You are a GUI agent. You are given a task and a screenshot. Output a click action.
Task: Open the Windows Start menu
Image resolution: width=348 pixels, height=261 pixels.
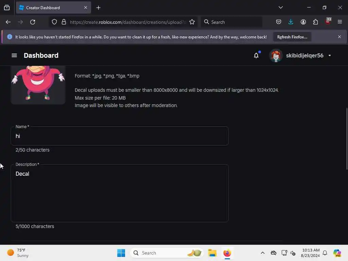pos(121,253)
